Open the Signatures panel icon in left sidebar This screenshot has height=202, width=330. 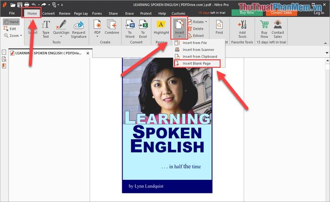coord(4,59)
